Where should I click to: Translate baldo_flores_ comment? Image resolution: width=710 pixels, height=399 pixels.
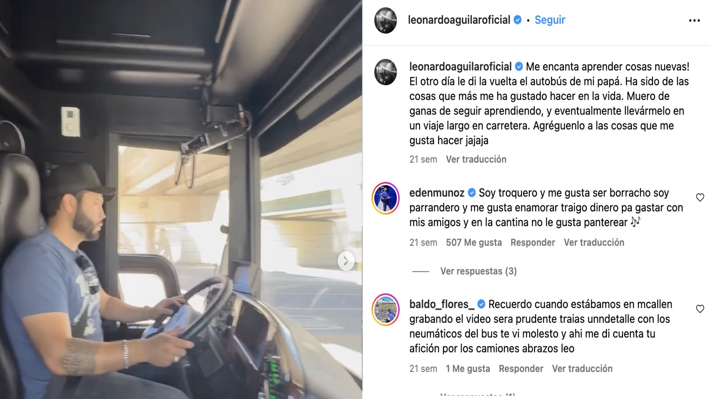(582, 369)
